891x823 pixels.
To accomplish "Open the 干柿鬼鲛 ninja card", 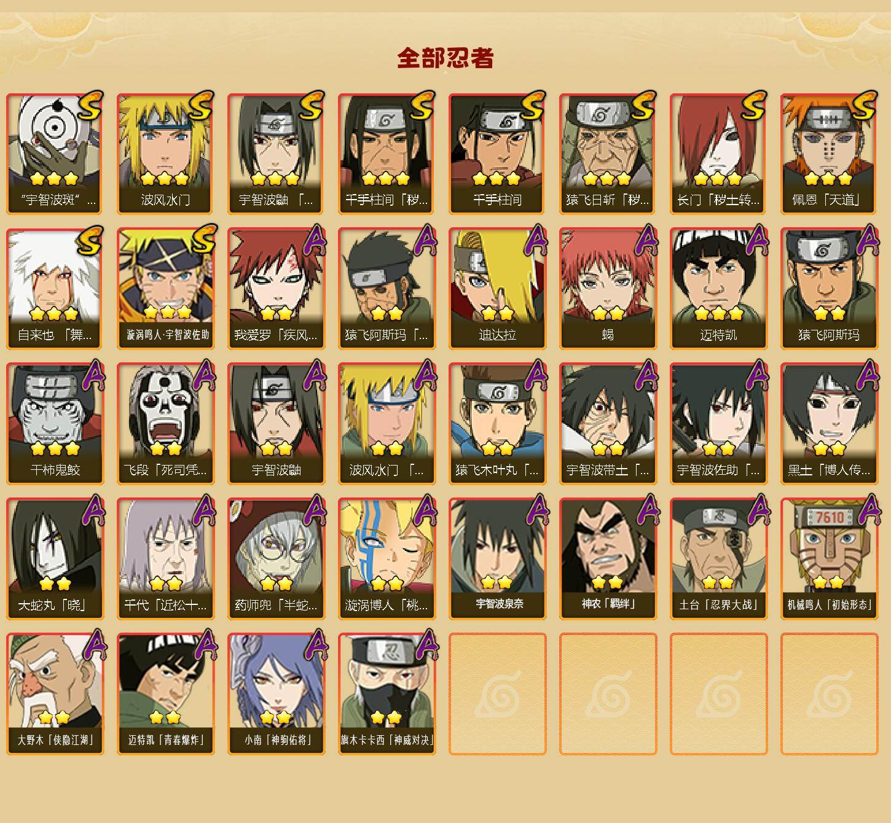I will (55, 424).
